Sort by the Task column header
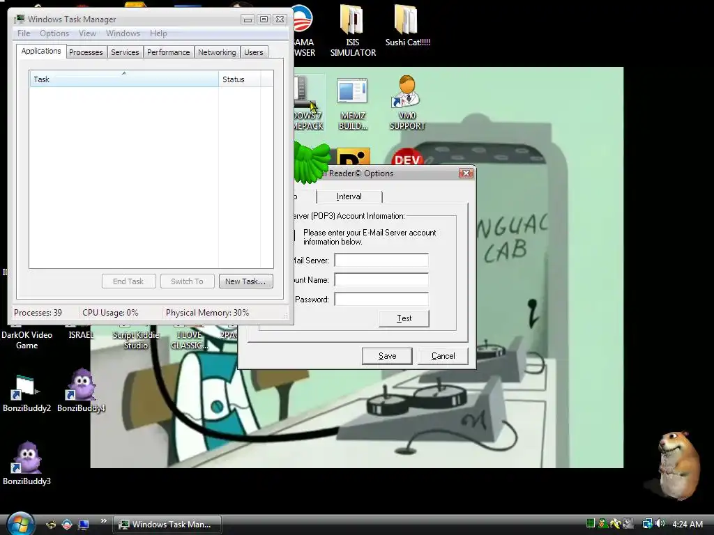714x535 pixels. [x=124, y=79]
